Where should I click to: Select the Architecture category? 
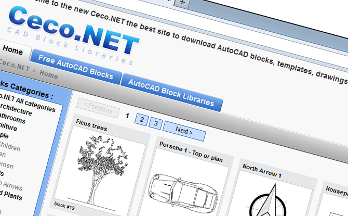pos(16,109)
